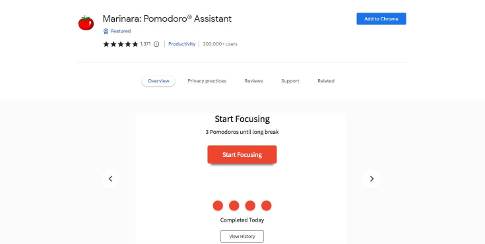Open the Reviews tab

(253, 81)
